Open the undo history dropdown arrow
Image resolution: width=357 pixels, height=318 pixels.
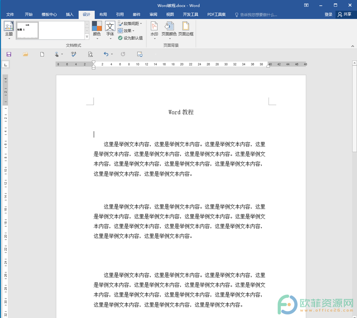[x=112, y=54]
